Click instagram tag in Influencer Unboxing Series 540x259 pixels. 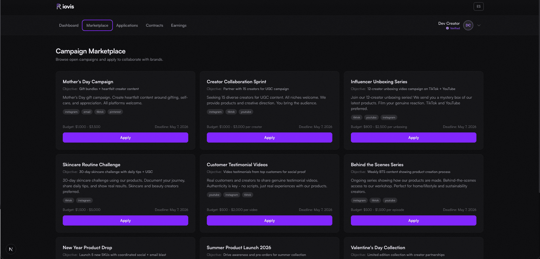(389, 118)
